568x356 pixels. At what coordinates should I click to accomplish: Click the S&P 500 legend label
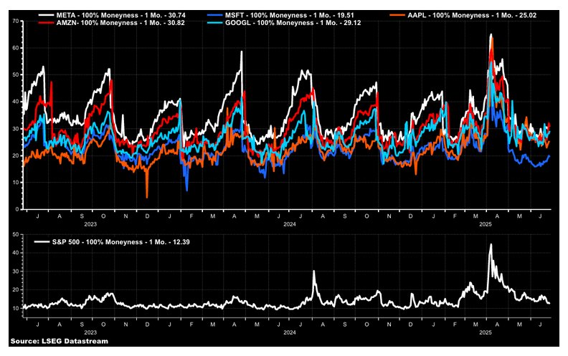[121, 242]
